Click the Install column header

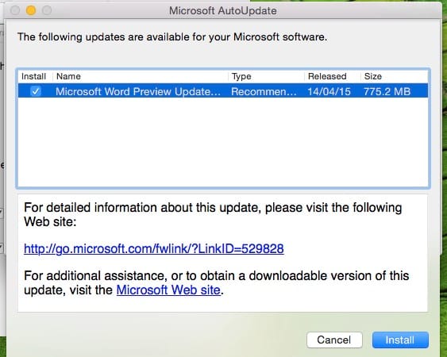[35, 76]
